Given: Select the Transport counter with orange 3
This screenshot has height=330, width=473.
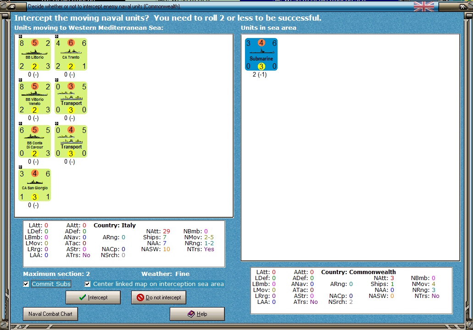Looking at the screenshot, I should point(71,98).
